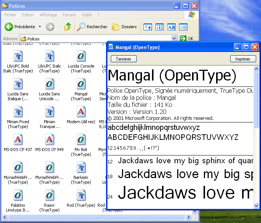
Task: Enable the font similarity view (AB)
Action: [x=171, y=27]
